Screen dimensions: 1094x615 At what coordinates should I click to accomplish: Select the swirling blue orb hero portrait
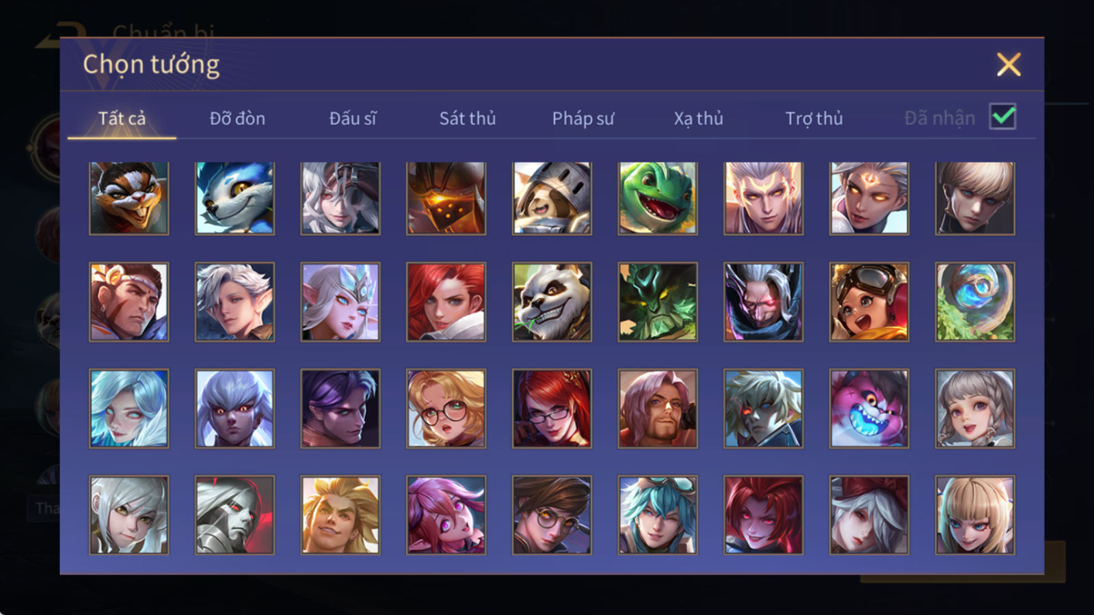(975, 302)
